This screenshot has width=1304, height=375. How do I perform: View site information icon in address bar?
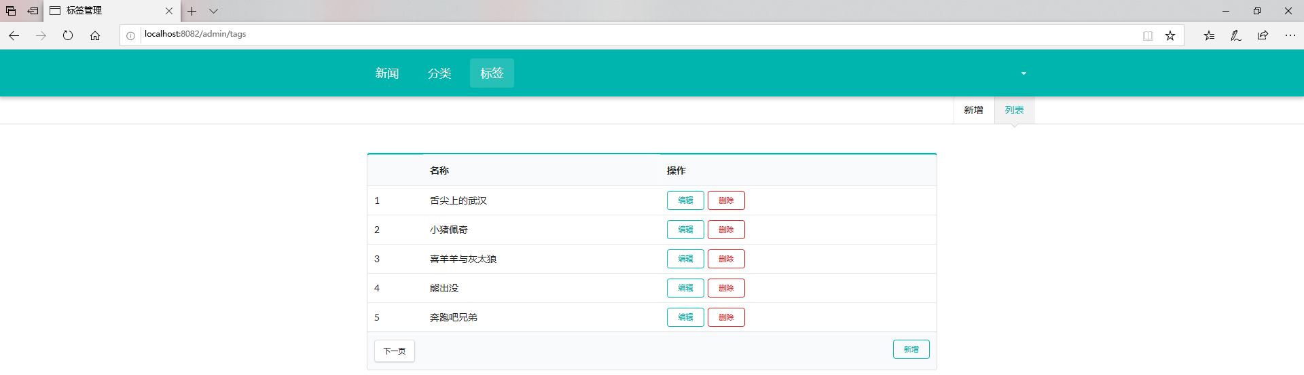[x=130, y=35]
